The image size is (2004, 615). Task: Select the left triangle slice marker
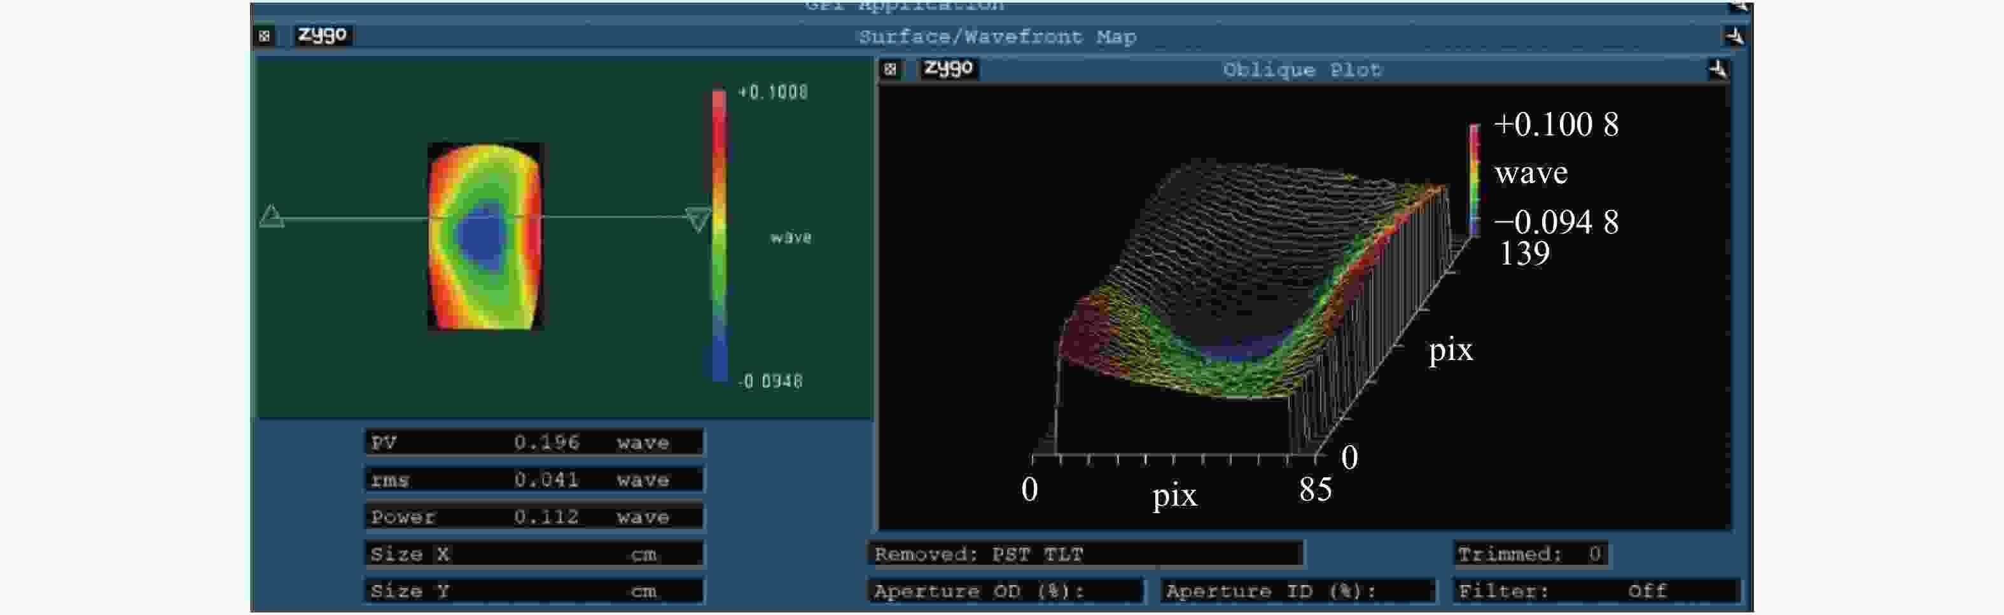tap(272, 216)
